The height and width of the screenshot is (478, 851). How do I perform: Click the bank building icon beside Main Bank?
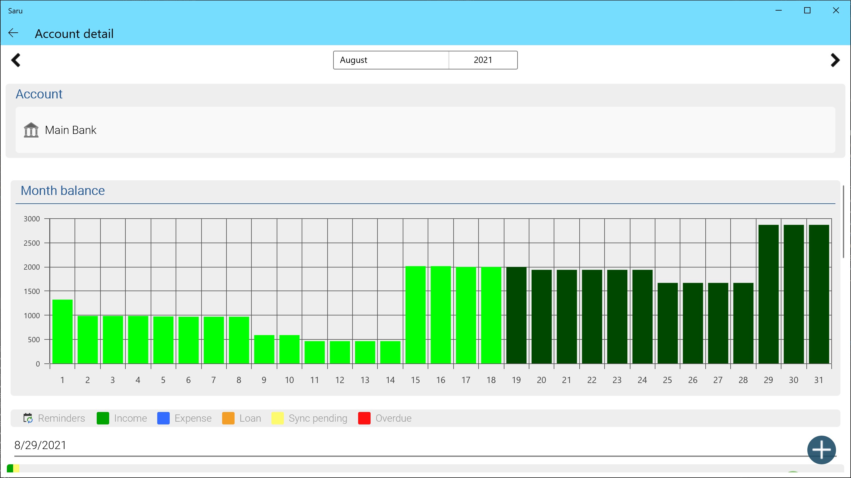coord(31,130)
